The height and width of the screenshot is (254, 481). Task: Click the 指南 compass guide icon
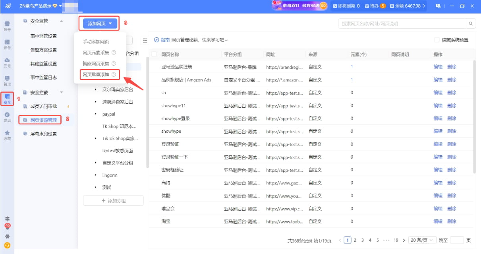pos(156,40)
